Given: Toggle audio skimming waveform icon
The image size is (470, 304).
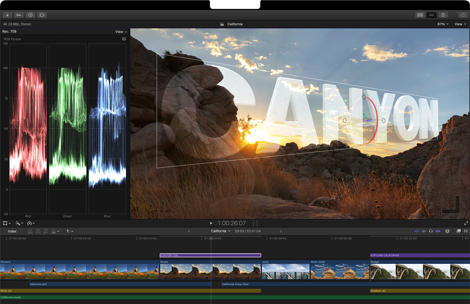Looking at the screenshot, I should point(424,231).
